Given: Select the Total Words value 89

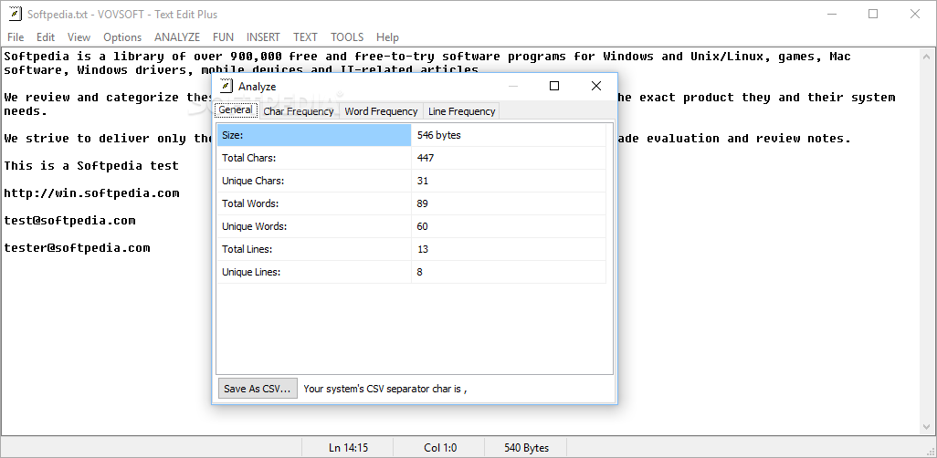Looking at the screenshot, I should pyautogui.click(x=509, y=203).
